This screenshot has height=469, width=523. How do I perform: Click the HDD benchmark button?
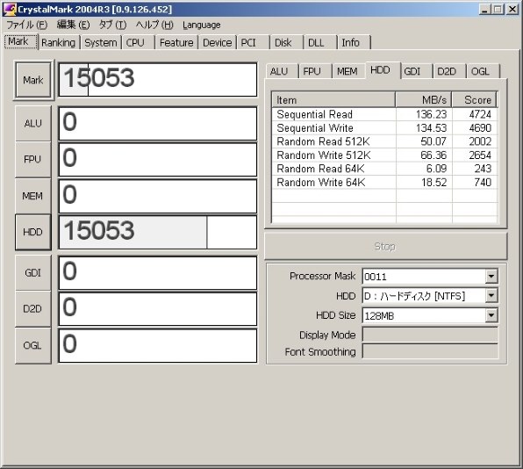[33, 232]
